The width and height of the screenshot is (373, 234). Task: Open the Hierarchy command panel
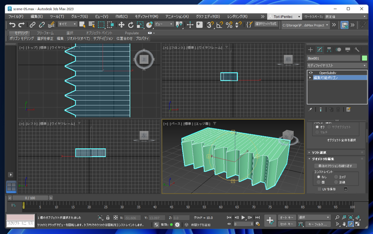(x=329, y=49)
